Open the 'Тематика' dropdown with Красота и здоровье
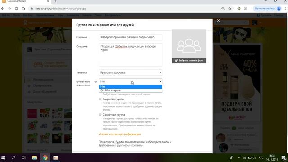288x162 pixels. [x=130, y=72]
